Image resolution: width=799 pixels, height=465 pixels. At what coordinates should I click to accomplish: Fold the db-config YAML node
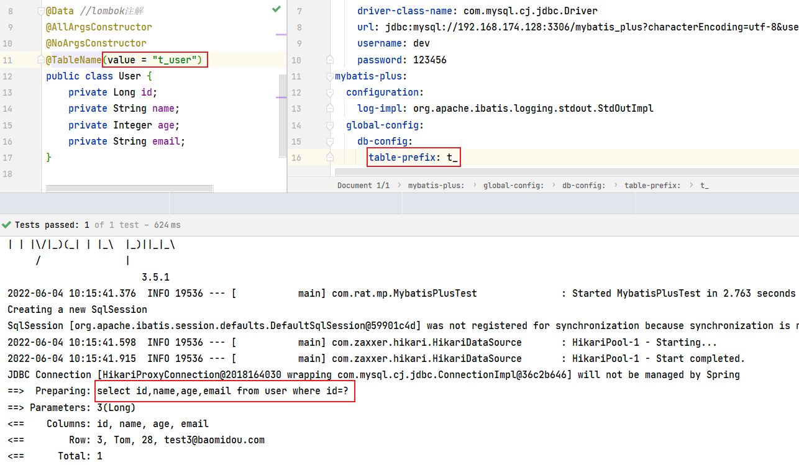(x=330, y=141)
